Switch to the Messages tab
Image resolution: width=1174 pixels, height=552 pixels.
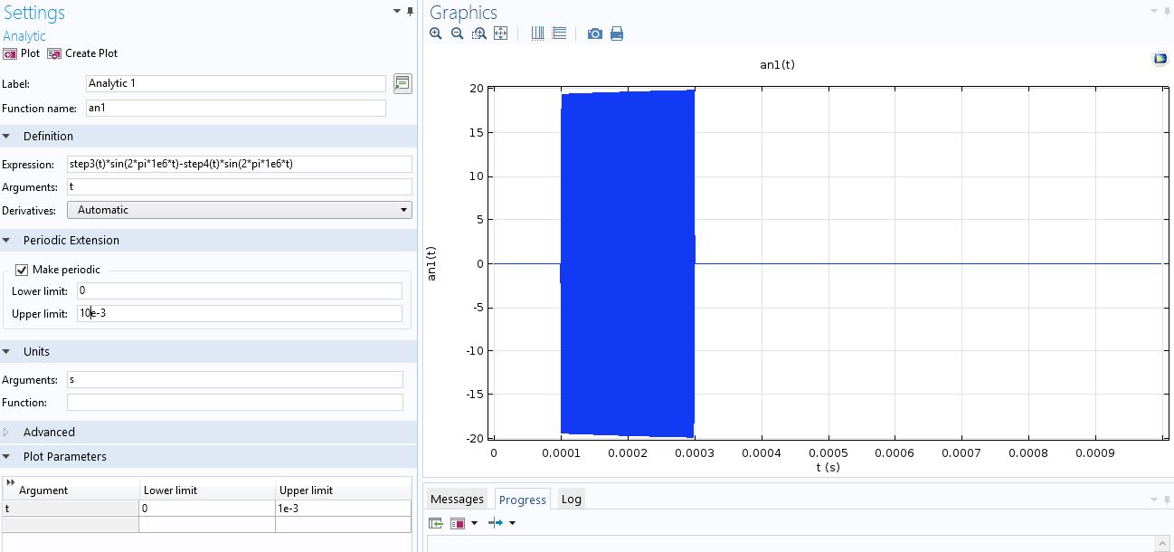[x=457, y=500]
